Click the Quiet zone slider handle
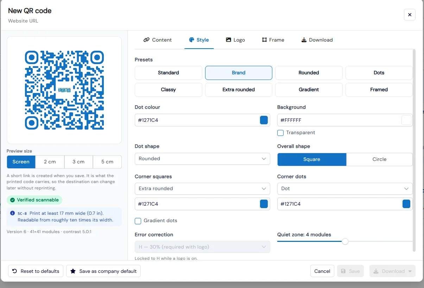Viewport: 424px width, 288px height. point(345,242)
